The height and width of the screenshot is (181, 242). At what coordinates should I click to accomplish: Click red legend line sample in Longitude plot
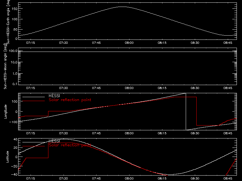pyautogui.click(x=34, y=101)
